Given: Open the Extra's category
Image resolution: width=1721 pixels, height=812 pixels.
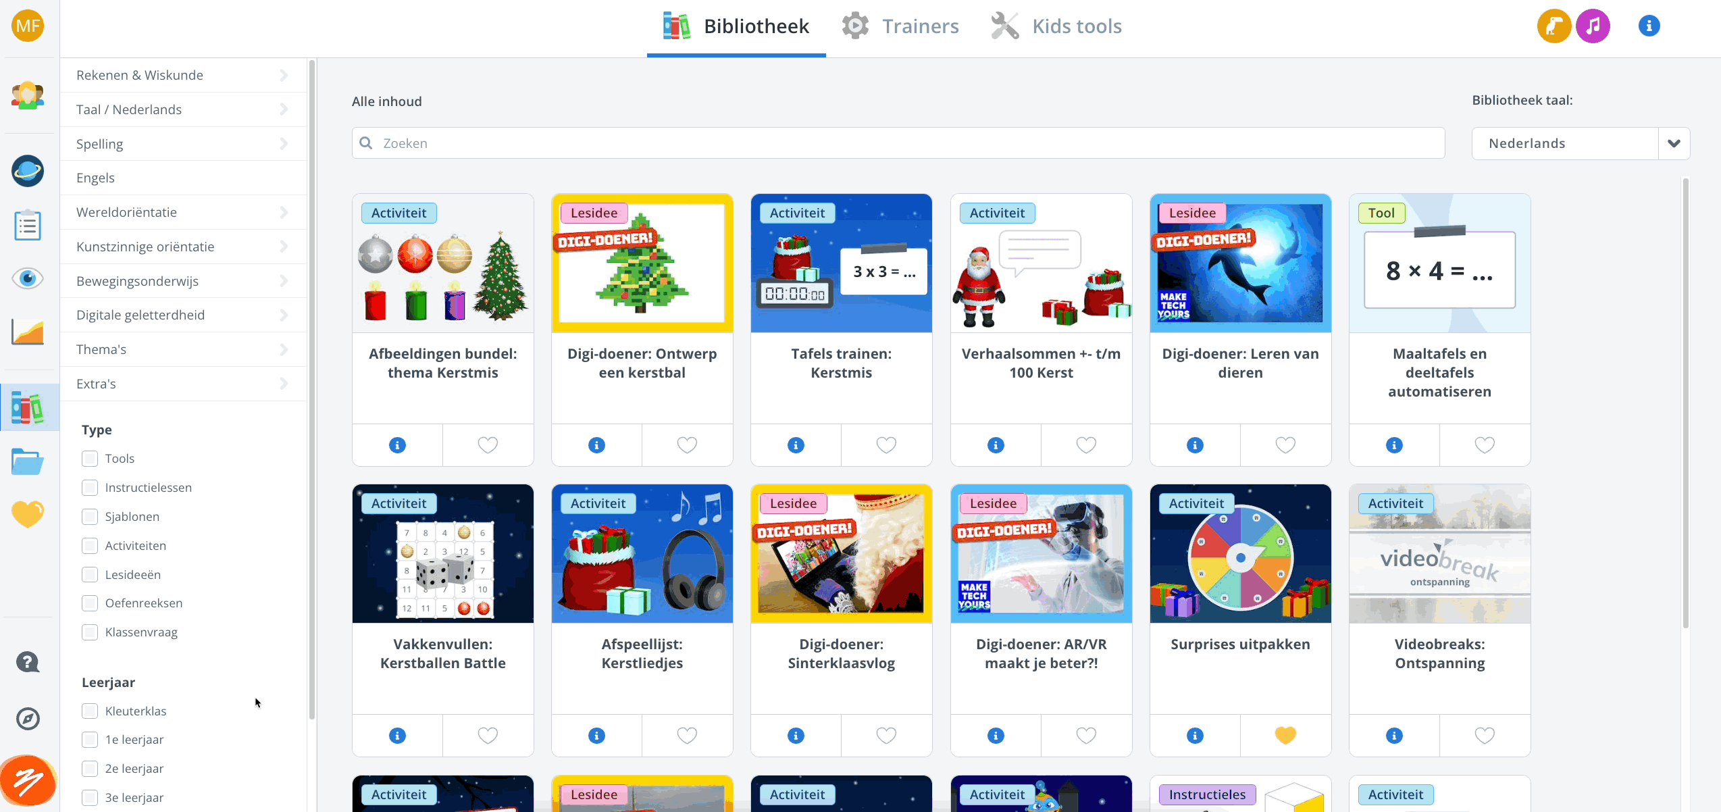Looking at the screenshot, I should tap(183, 384).
